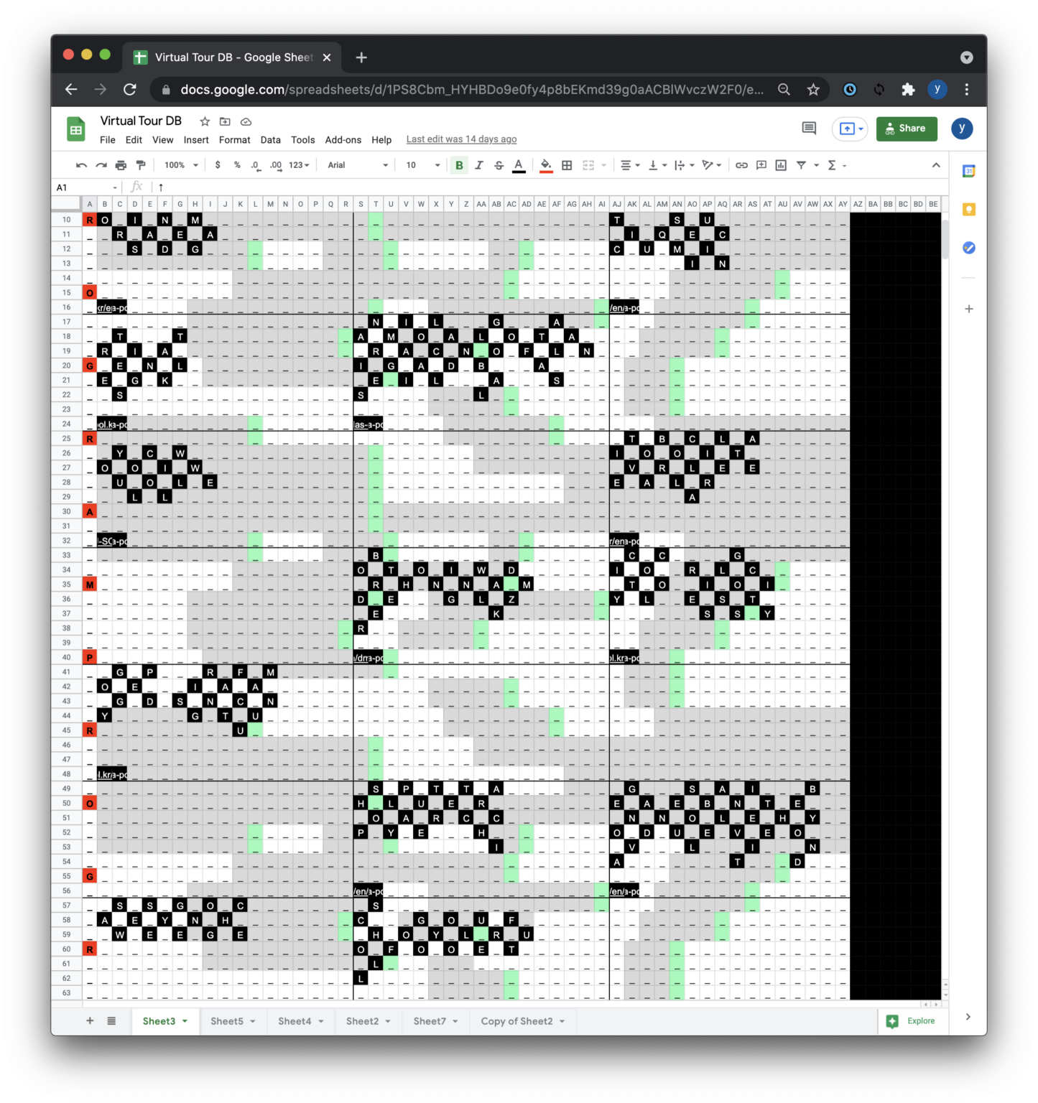This screenshot has width=1038, height=1103.
Task: Toggle italic formatting
Action: tap(479, 165)
